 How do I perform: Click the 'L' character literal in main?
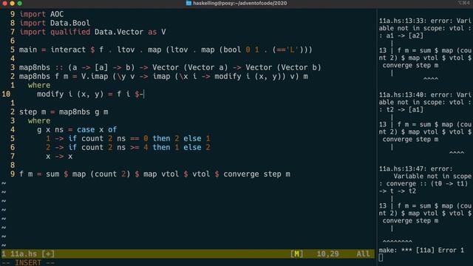tap(292, 50)
